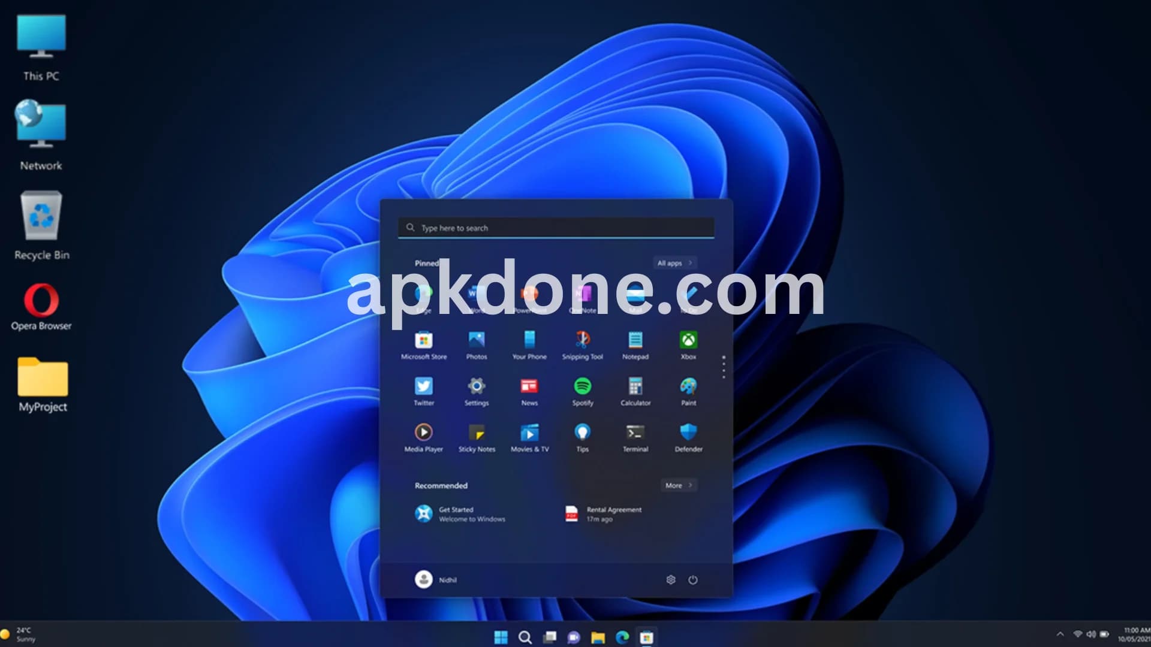Screen dimensions: 1151x647
Task: Open the pinned OneNote app
Action: click(583, 298)
